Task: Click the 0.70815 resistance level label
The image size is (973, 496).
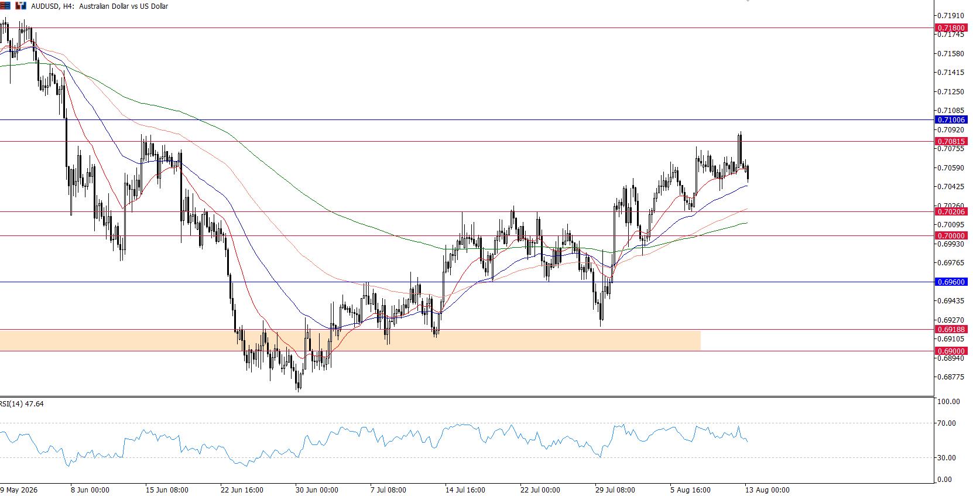Action: tap(951, 141)
